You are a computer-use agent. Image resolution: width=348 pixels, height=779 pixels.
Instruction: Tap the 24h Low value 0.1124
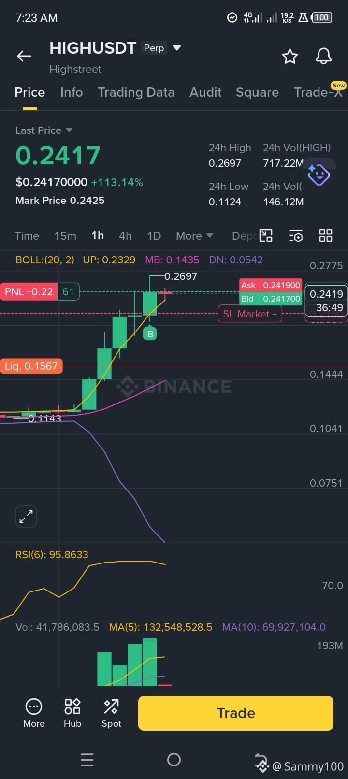(x=225, y=202)
